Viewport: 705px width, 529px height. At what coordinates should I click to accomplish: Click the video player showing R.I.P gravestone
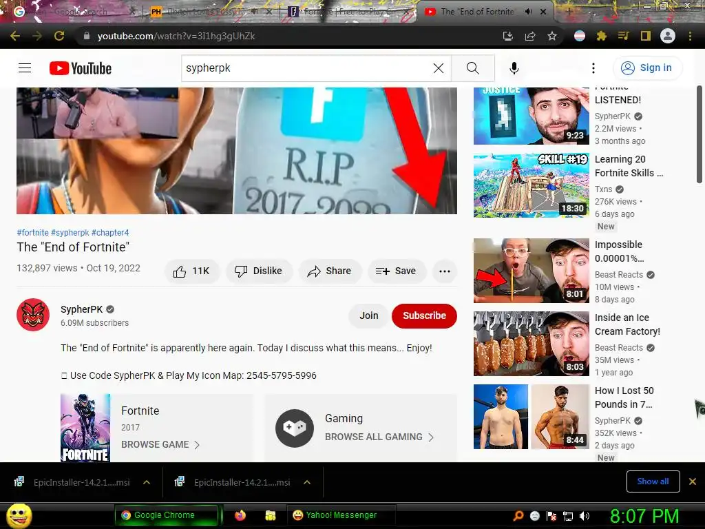pos(237,151)
